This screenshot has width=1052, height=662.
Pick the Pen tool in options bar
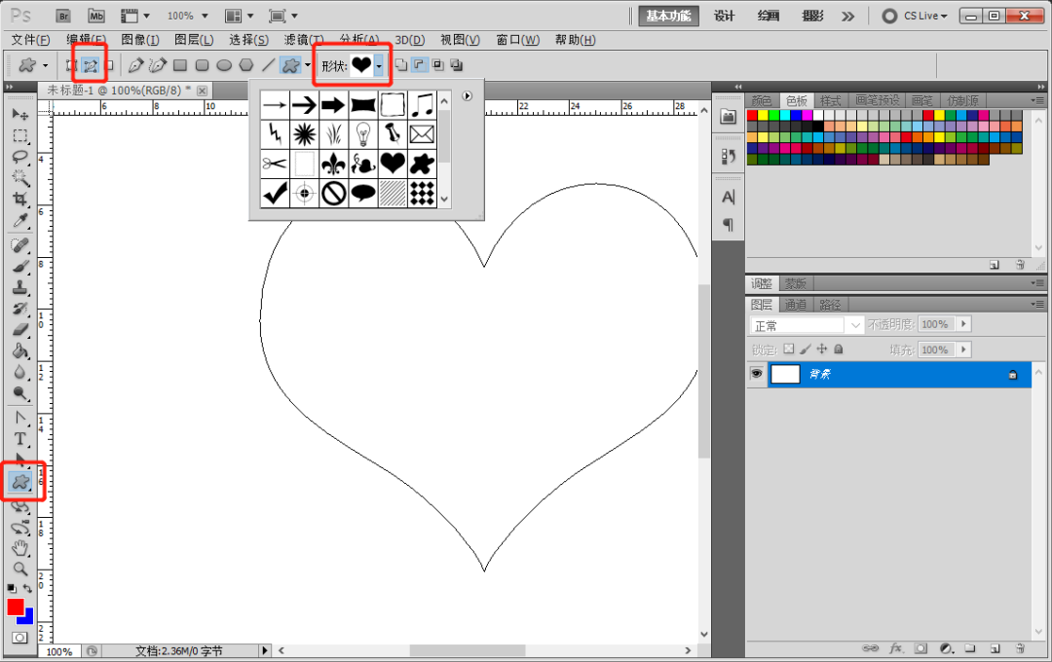(x=135, y=65)
